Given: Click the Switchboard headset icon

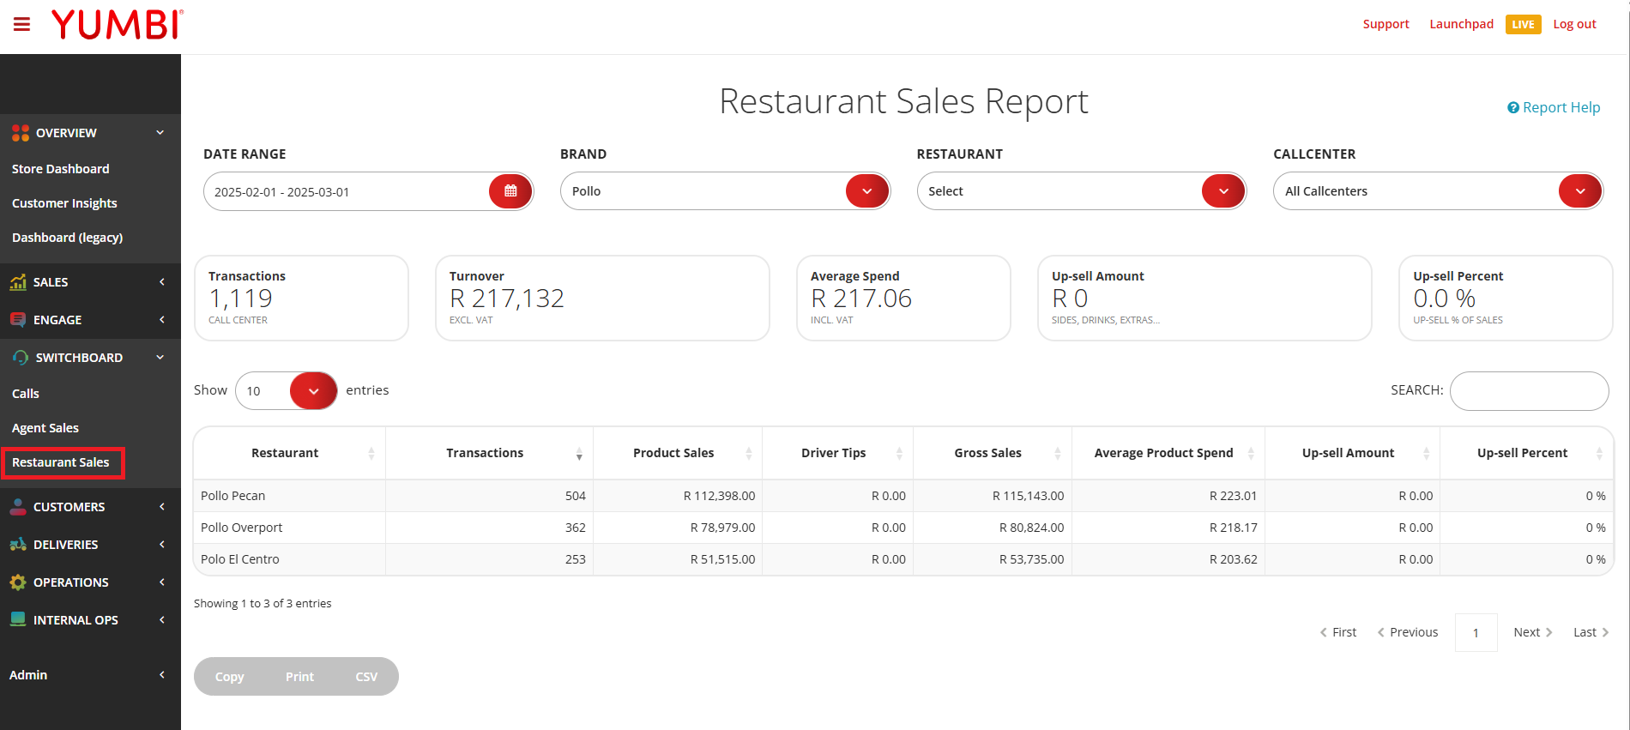Looking at the screenshot, I should point(20,358).
